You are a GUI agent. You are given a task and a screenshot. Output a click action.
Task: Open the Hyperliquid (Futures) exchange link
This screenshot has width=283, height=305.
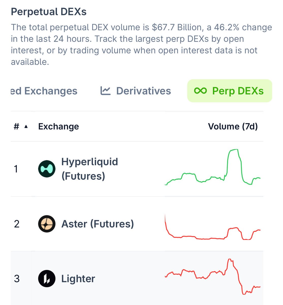[89, 169]
